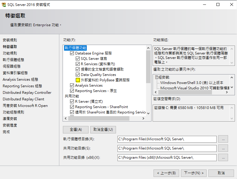Image resolution: width=237 pixels, height=179 pixels.
Task: Click 取消全選(U) button
Action: pyautogui.click(x=103, y=130)
